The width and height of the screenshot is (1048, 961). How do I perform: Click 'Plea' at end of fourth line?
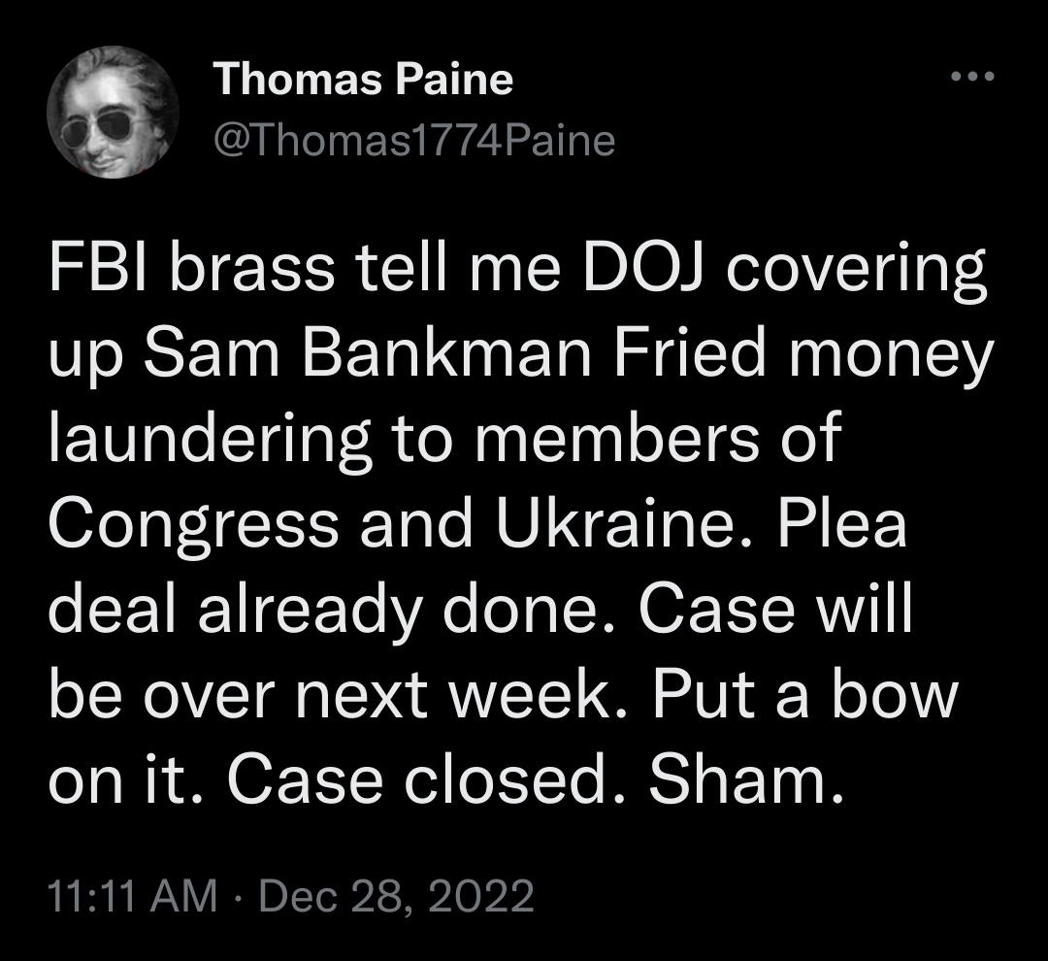pos(841,523)
